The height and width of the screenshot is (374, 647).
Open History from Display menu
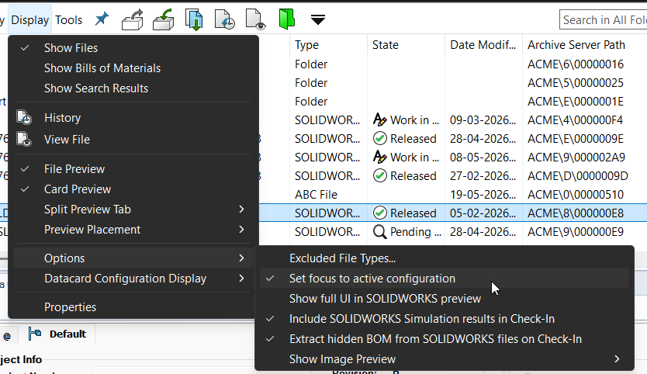(x=133, y=118)
